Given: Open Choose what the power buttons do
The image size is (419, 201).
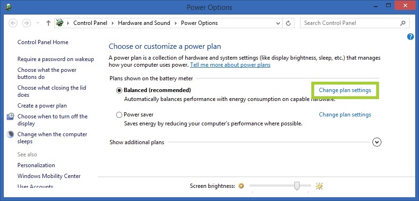Looking at the screenshot, I should click(47, 73).
